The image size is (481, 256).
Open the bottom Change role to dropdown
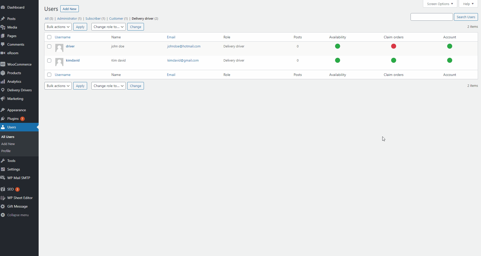[x=109, y=86]
